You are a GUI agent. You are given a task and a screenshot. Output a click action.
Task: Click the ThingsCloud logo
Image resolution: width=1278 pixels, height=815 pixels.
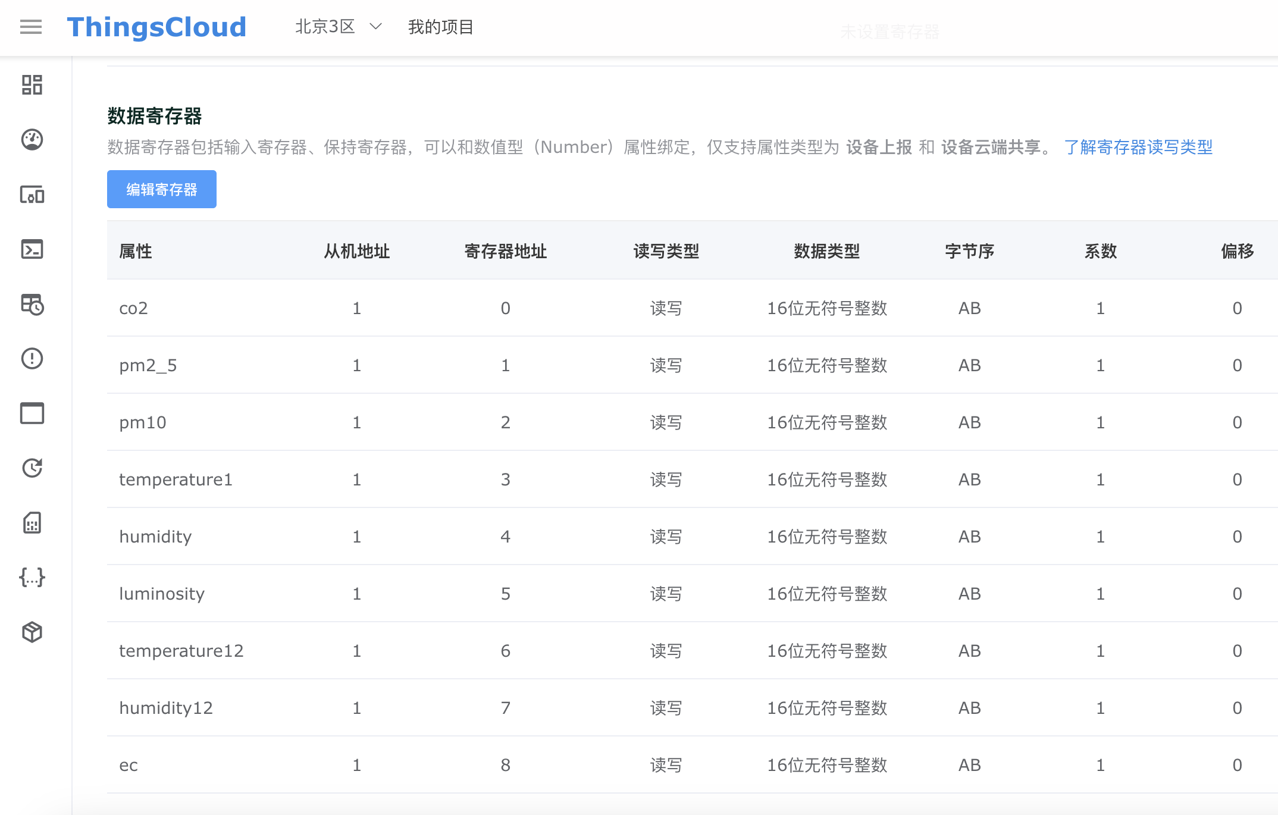click(x=156, y=27)
